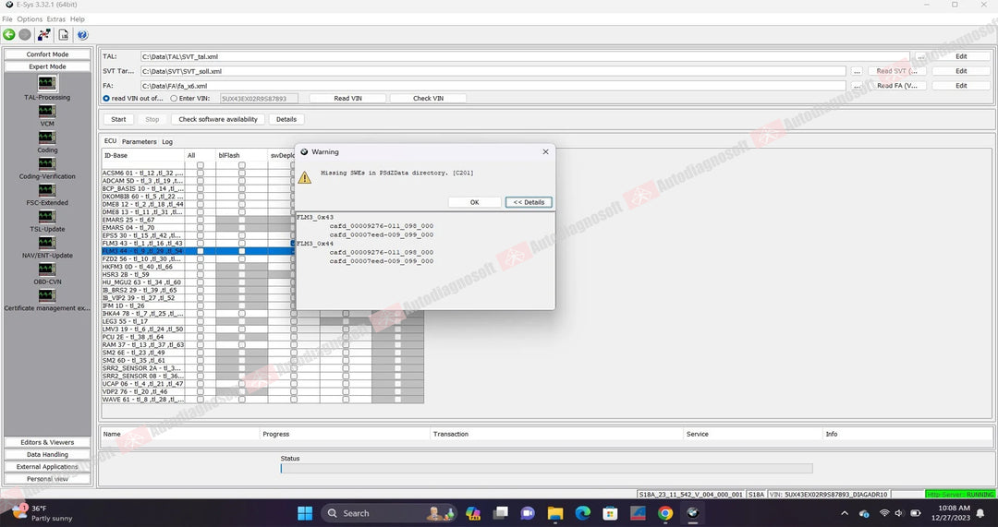
Task: Tick the blFlash checkbox for DME8 12 row
Action: click(x=242, y=204)
